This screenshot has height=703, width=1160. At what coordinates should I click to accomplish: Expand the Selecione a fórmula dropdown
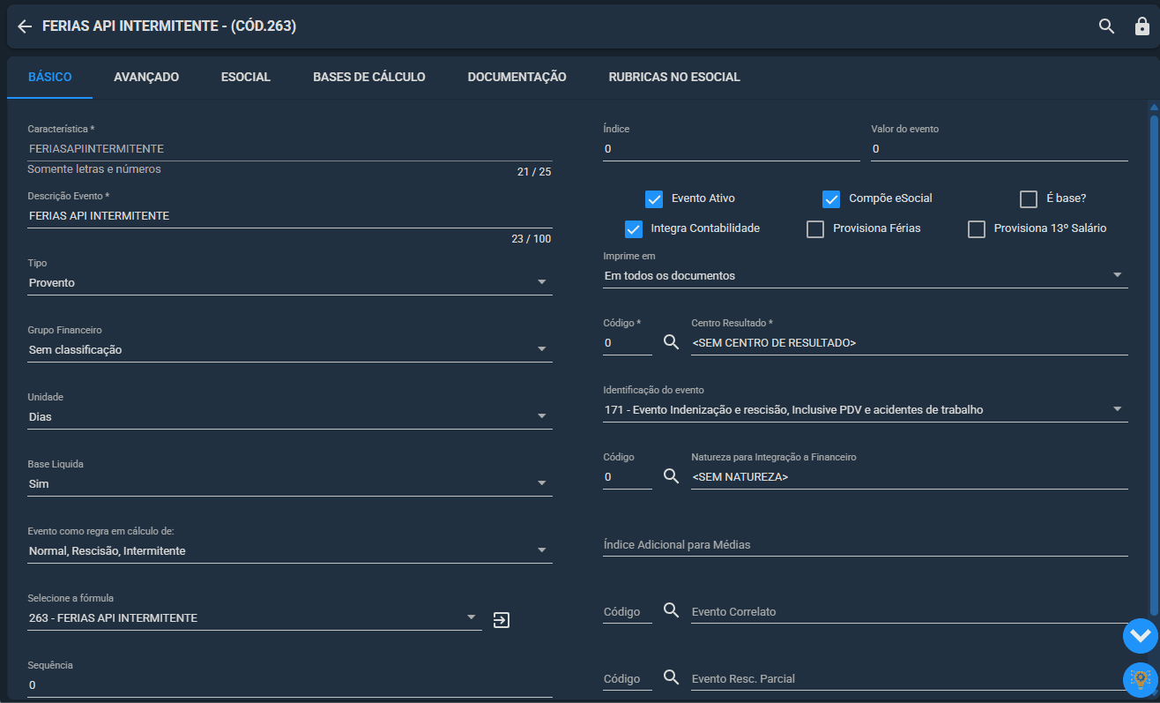[x=255, y=618]
